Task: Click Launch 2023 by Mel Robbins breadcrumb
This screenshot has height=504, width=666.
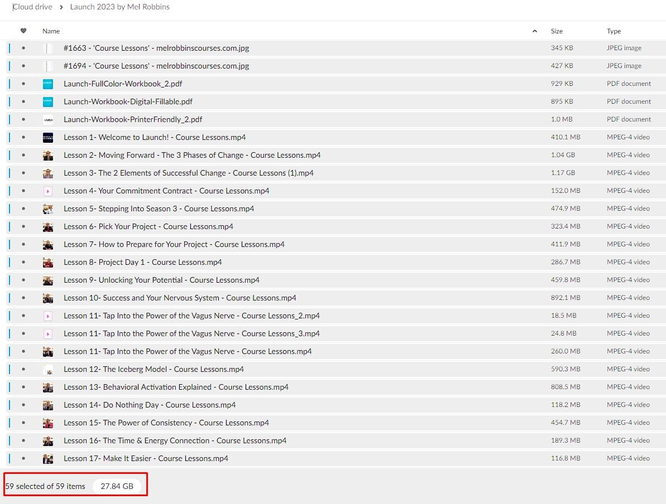Action: click(x=119, y=7)
